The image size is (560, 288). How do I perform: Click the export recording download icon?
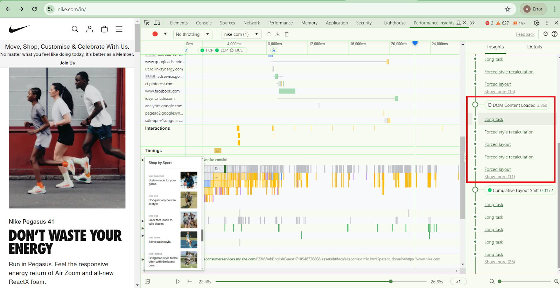pyautogui.click(x=278, y=34)
